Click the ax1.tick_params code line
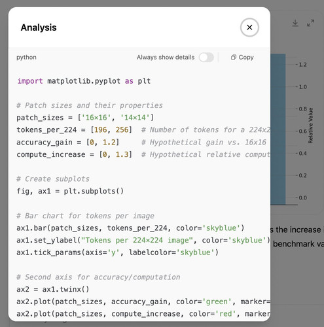 coord(117,252)
